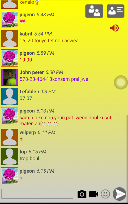This screenshot has height=204, width=128.
Task: Click the message text input field
Action: [37, 194]
